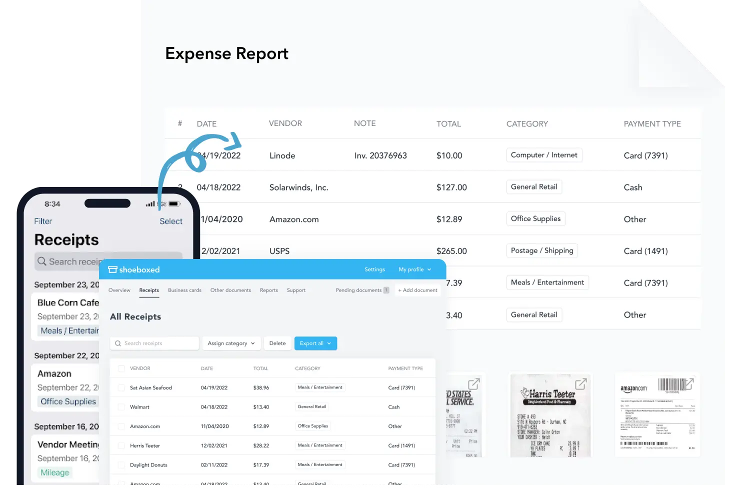Screen dimensions: 741x493
Task: Open Settings in the Shoeboxed header
Action: (374, 269)
